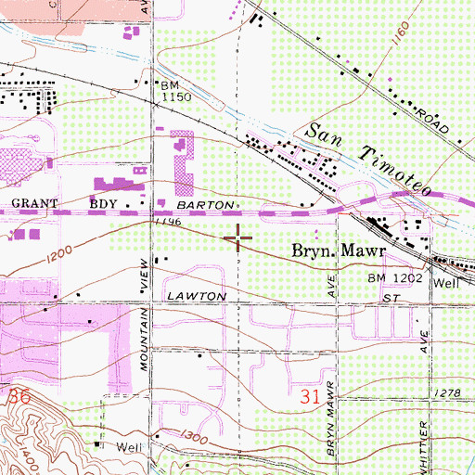The height and width of the screenshot is (475, 475).
Task: Click the 'LAWTON' street label
Action: 197,296
